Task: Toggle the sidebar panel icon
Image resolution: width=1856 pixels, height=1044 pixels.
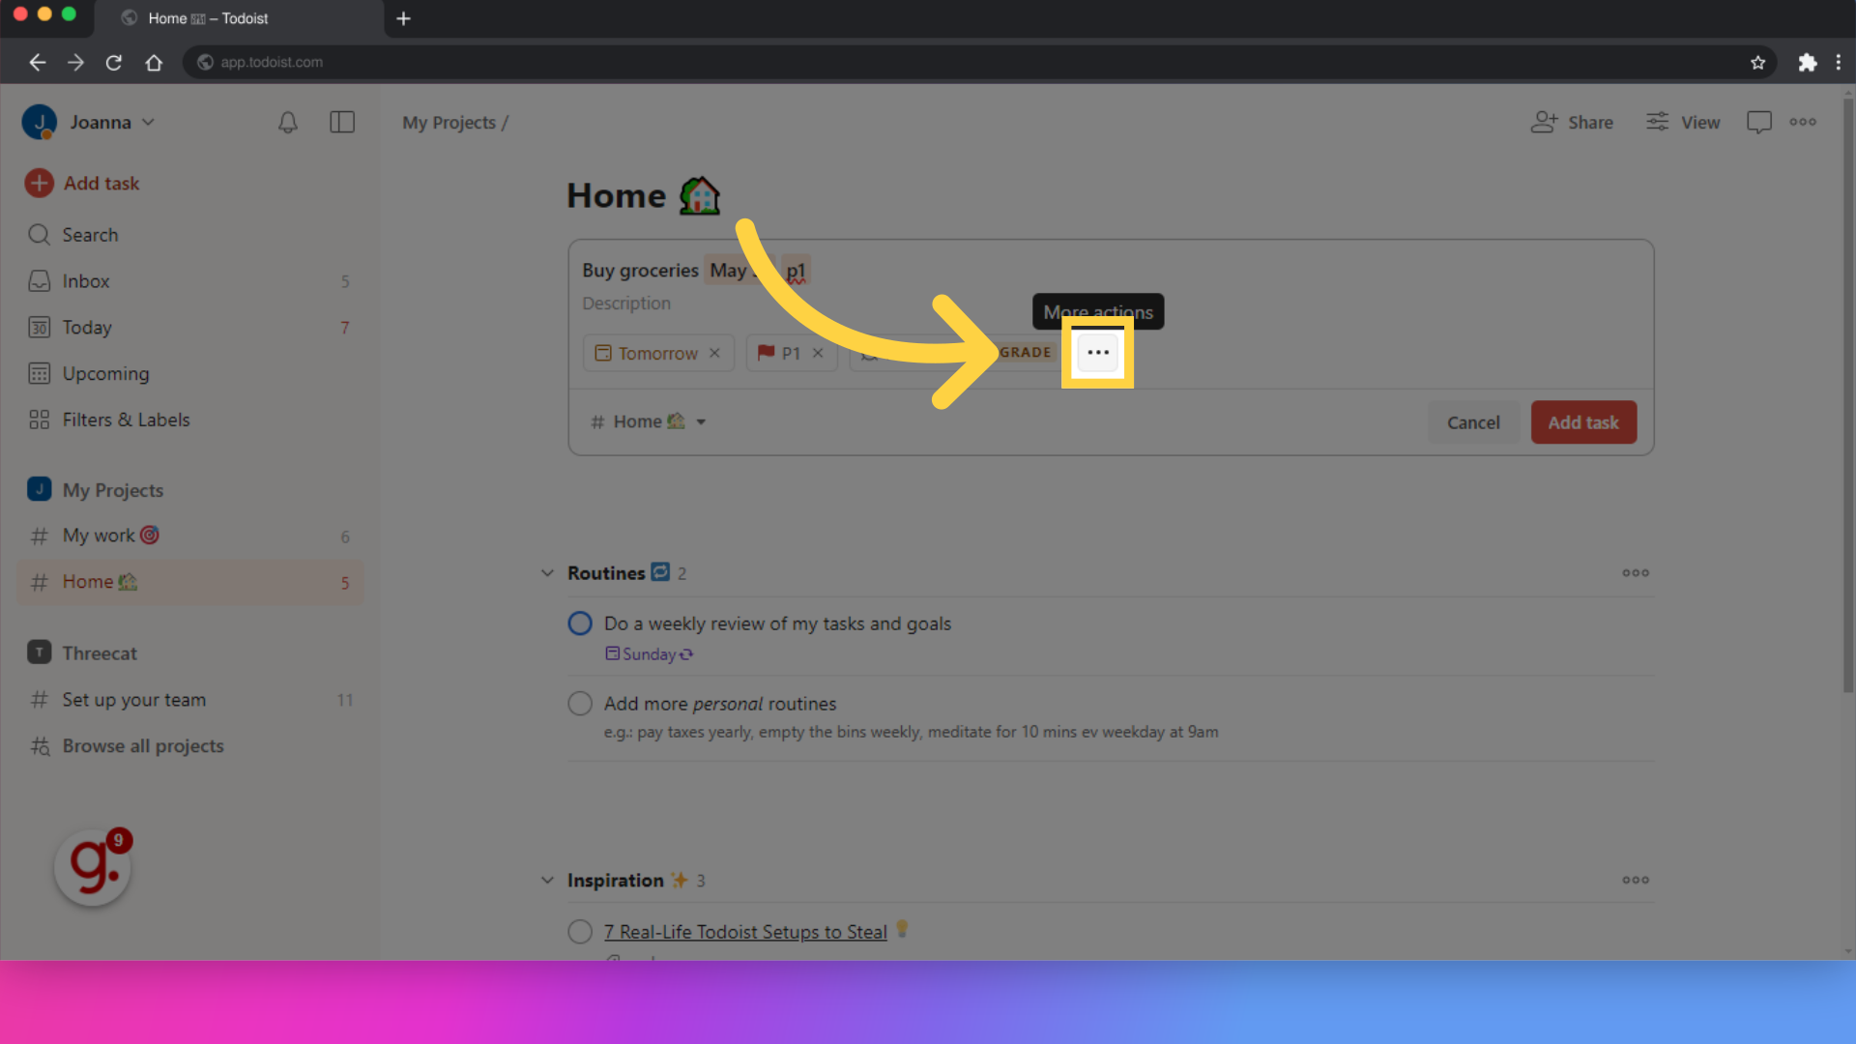Action: [342, 122]
